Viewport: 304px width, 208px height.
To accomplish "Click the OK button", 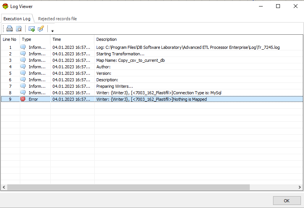I will (287, 201).
